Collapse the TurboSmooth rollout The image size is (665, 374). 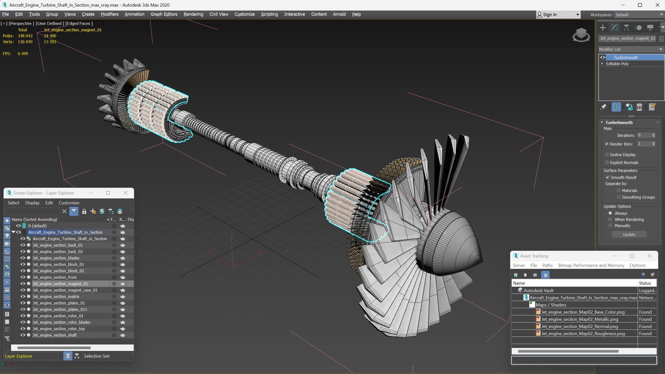(602, 123)
